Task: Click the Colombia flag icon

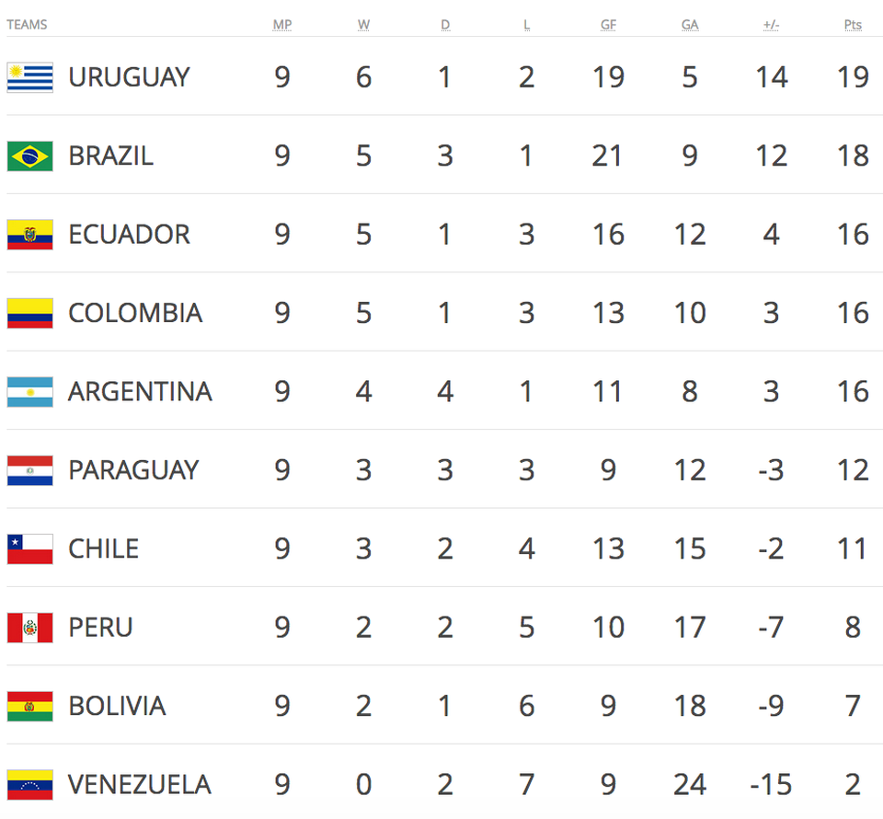Action: (x=30, y=313)
